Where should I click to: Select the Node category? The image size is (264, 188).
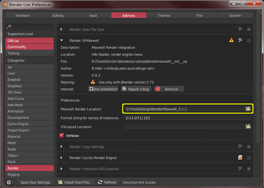coord(29,149)
